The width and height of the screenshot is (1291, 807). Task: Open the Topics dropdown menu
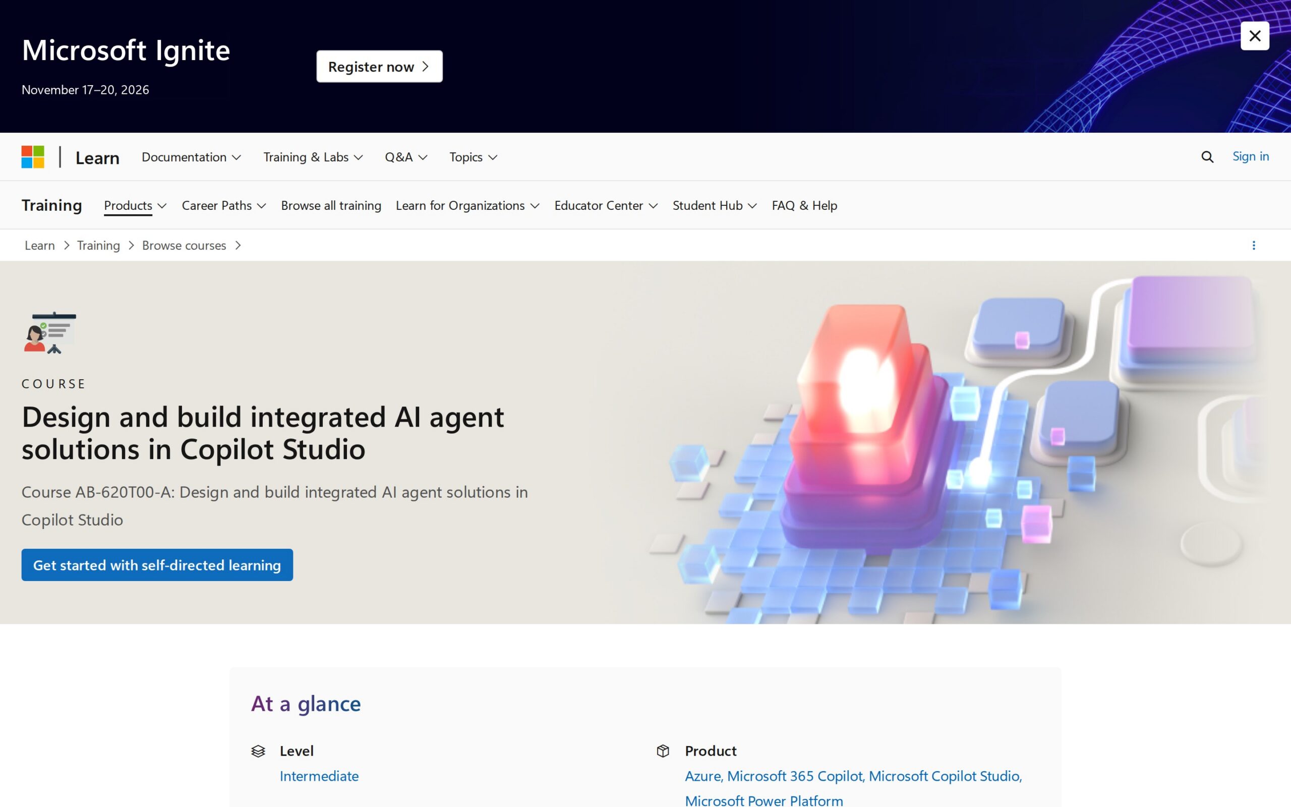pyautogui.click(x=473, y=157)
